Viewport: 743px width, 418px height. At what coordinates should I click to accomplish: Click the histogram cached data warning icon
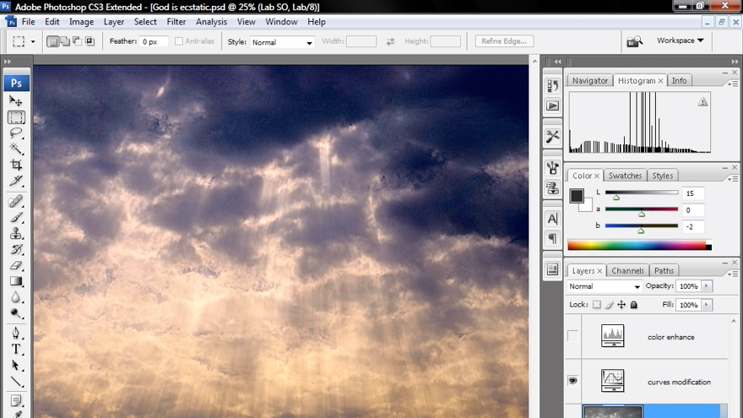pos(702,102)
